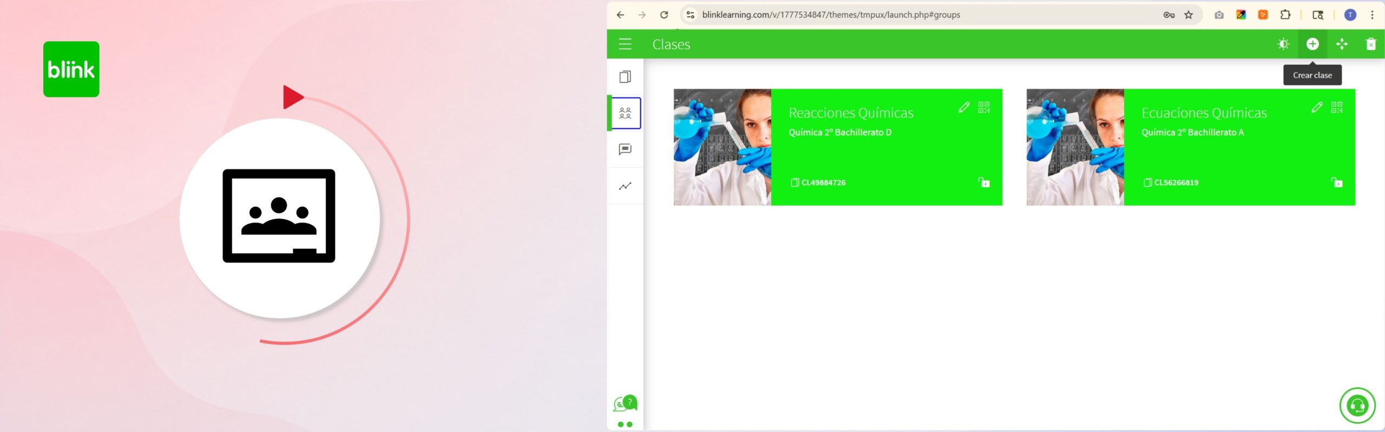
Task: Open the browser three-dot menu
Action: point(1372,15)
